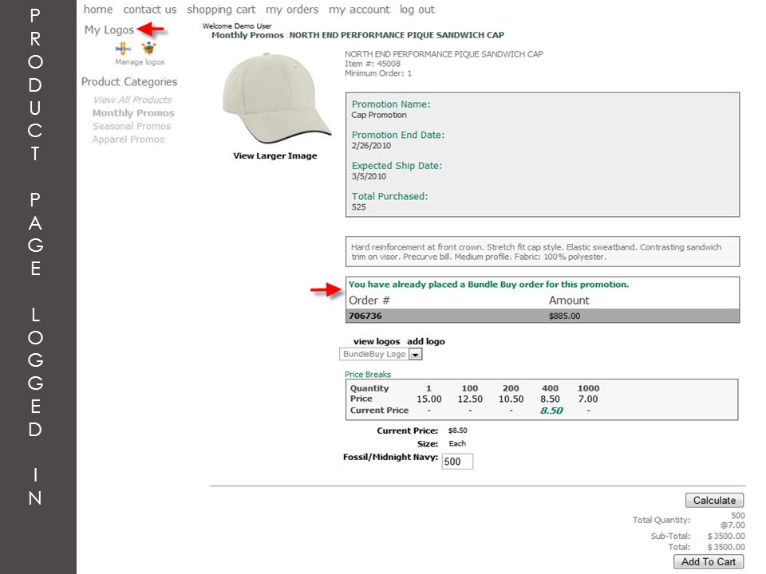Click the Price Breaks label
Image resolution: width=766 pixels, height=574 pixels.
click(368, 375)
